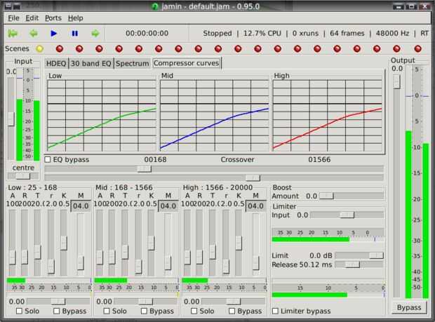Image resolution: width=435 pixels, height=322 pixels.
Task: Open the Spectrum tab
Action: tap(133, 63)
